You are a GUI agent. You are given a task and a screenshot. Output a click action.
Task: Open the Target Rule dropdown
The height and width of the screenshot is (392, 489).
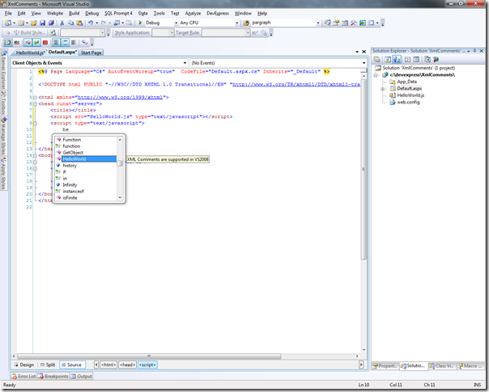tap(248, 32)
